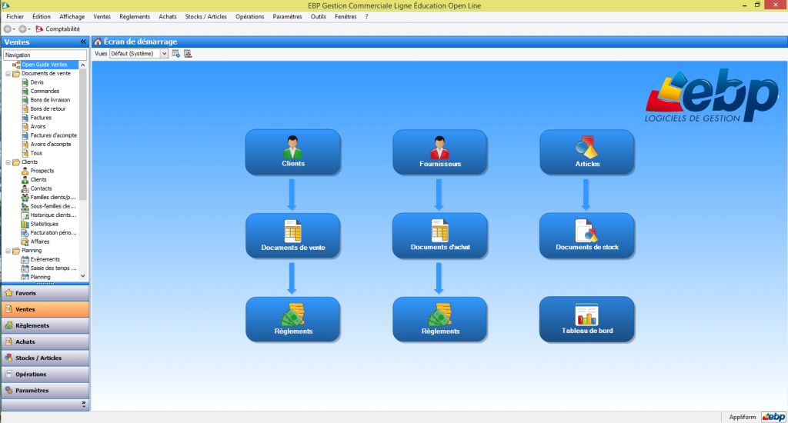This screenshot has height=423, width=788.
Task: Open Evènements in Planning folder
Action: tap(45, 259)
